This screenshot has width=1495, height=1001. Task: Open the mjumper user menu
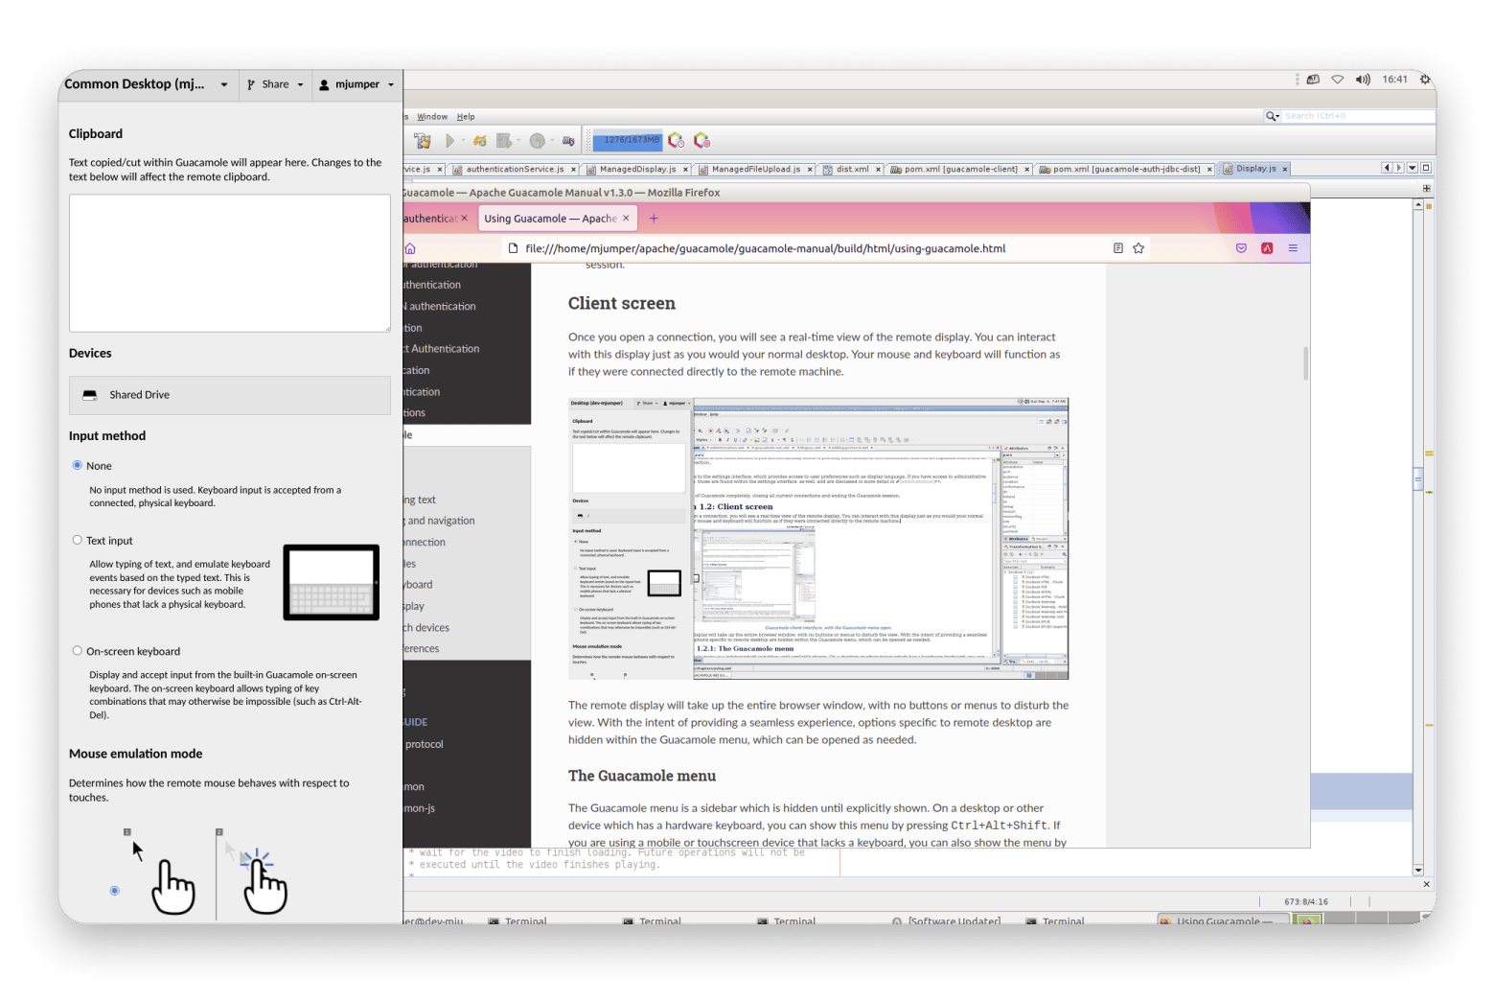(356, 84)
